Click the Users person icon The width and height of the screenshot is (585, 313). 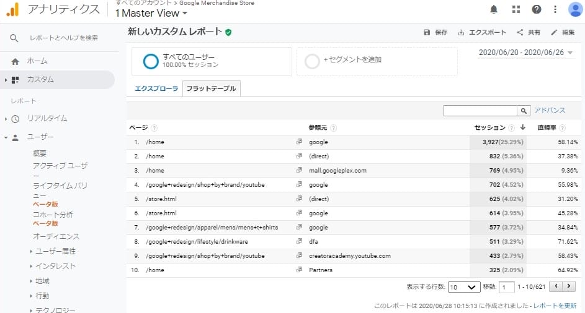(x=16, y=138)
